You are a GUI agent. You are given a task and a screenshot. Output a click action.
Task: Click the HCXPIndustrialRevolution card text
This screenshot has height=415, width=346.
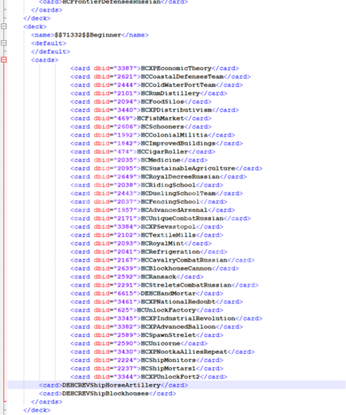[x=188, y=318]
